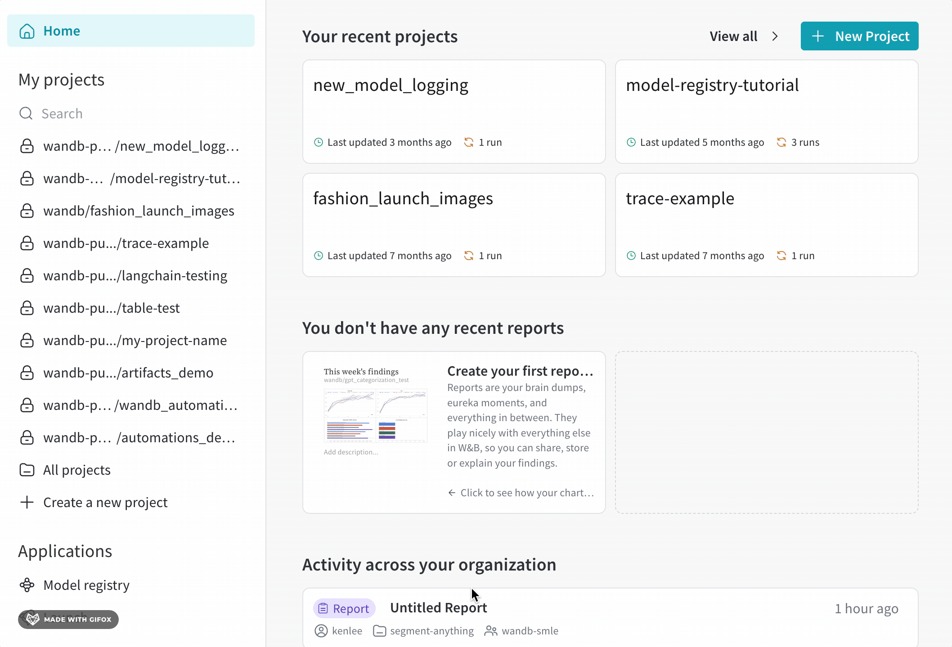Click the segment-anything project link

[x=431, y=631]
